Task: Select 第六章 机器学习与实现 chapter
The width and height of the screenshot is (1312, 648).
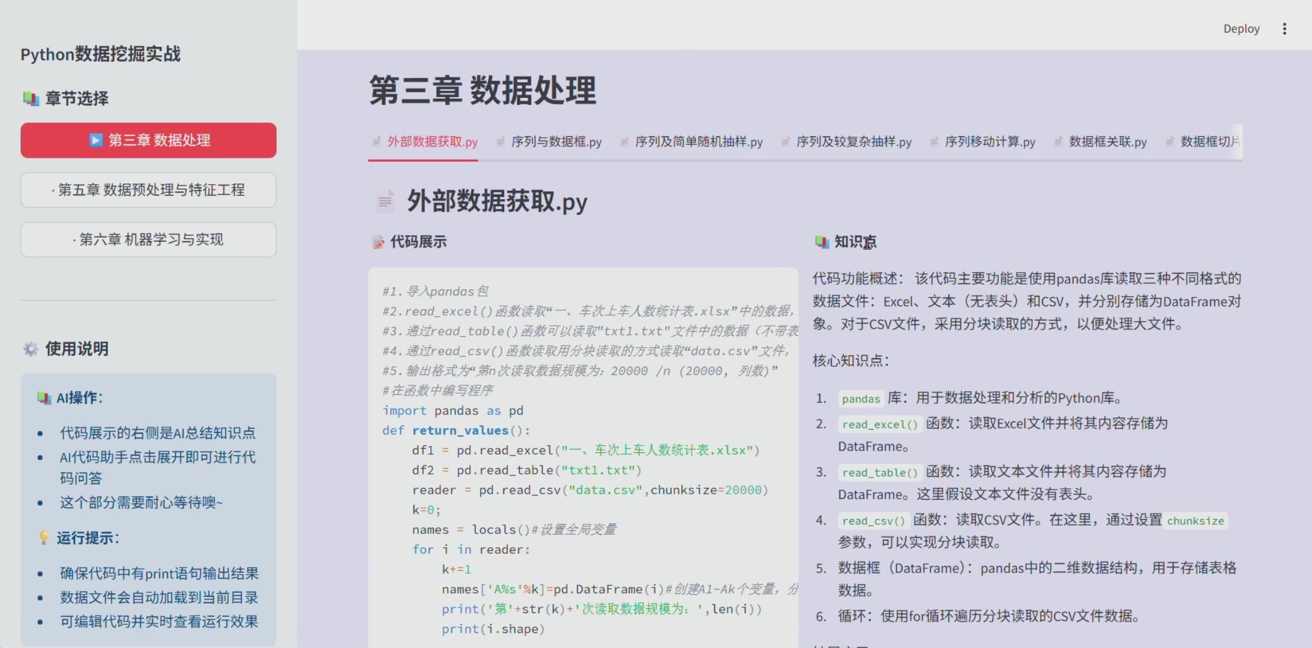Action: 148,240
